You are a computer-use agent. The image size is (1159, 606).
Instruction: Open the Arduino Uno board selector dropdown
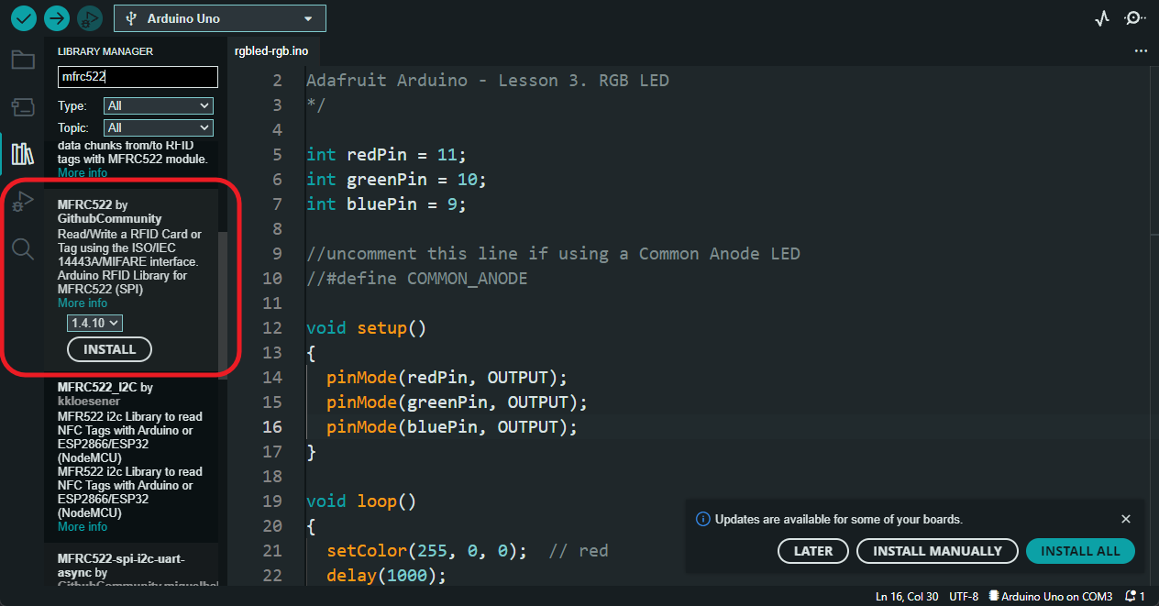coord(220,18)
